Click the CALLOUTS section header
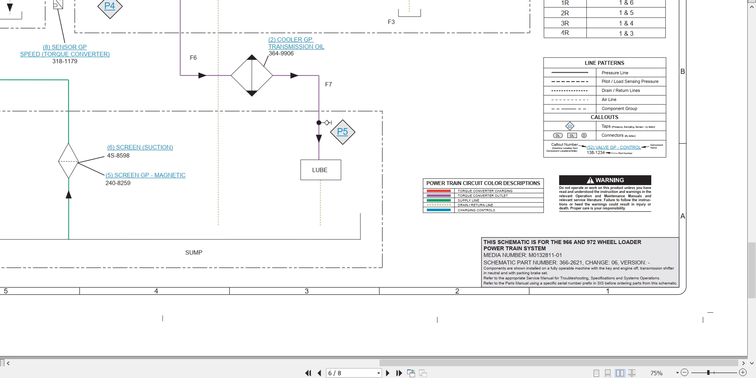 point(604,117)
